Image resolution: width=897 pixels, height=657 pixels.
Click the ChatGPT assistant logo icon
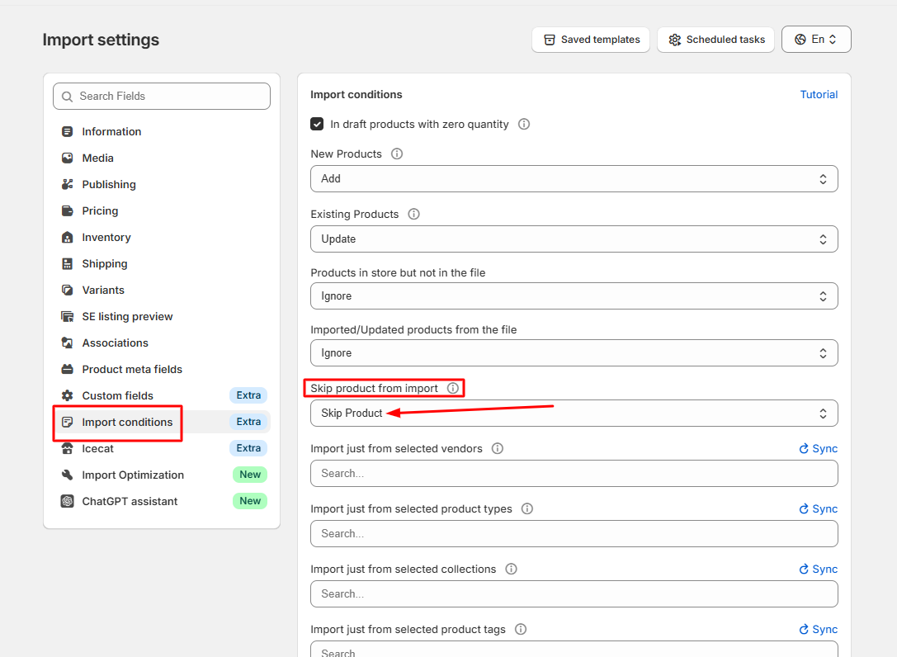[x=67, y=501]
